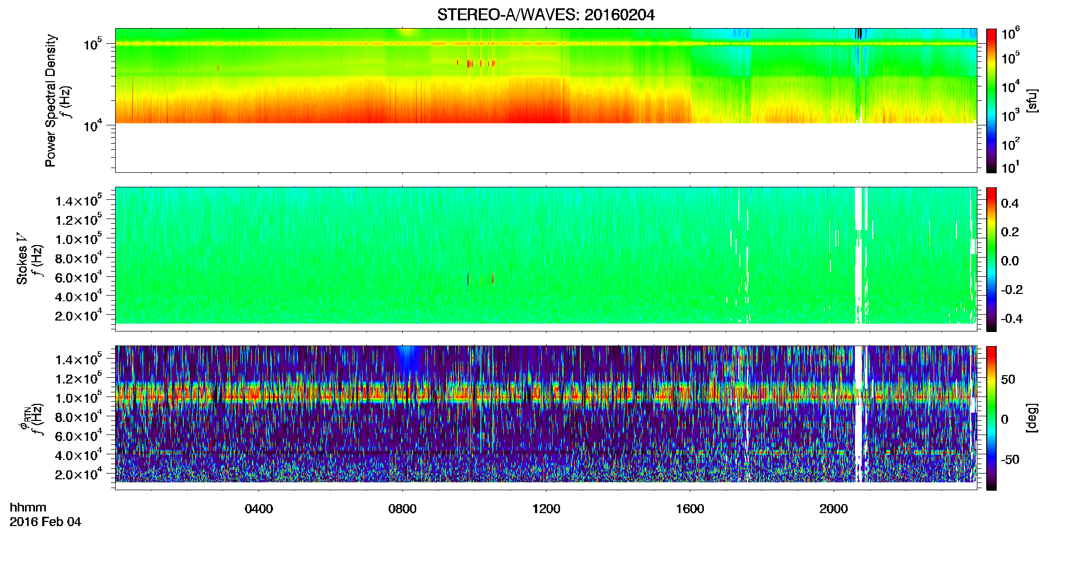Click the -0.2 value on Stokes colorbar
1092x562 pixels.
pyautogui.click(x=1012, y=290)
